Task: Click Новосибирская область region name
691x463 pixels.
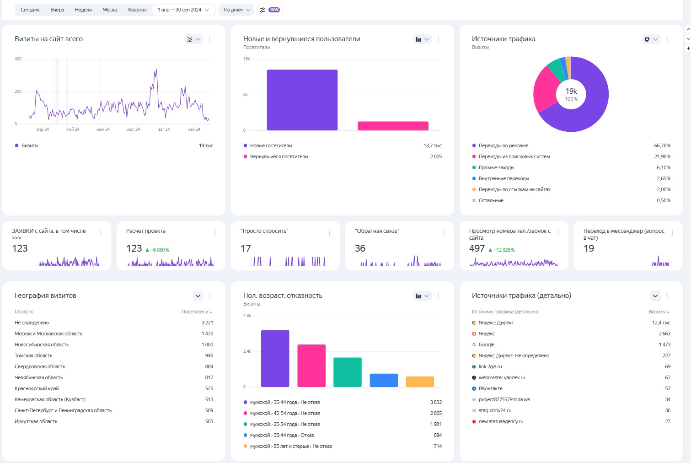Action: tap(42, 345)
